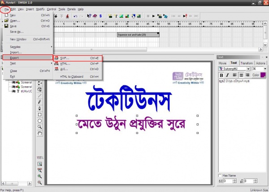
Task: Click the Zoom In plus magnifier icon
Action: pyautogui.click(x=39, y=176)
